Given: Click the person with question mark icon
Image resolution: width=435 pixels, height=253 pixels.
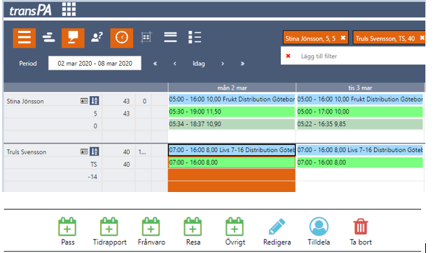Looking at the screenshot, I should point(97,37).
